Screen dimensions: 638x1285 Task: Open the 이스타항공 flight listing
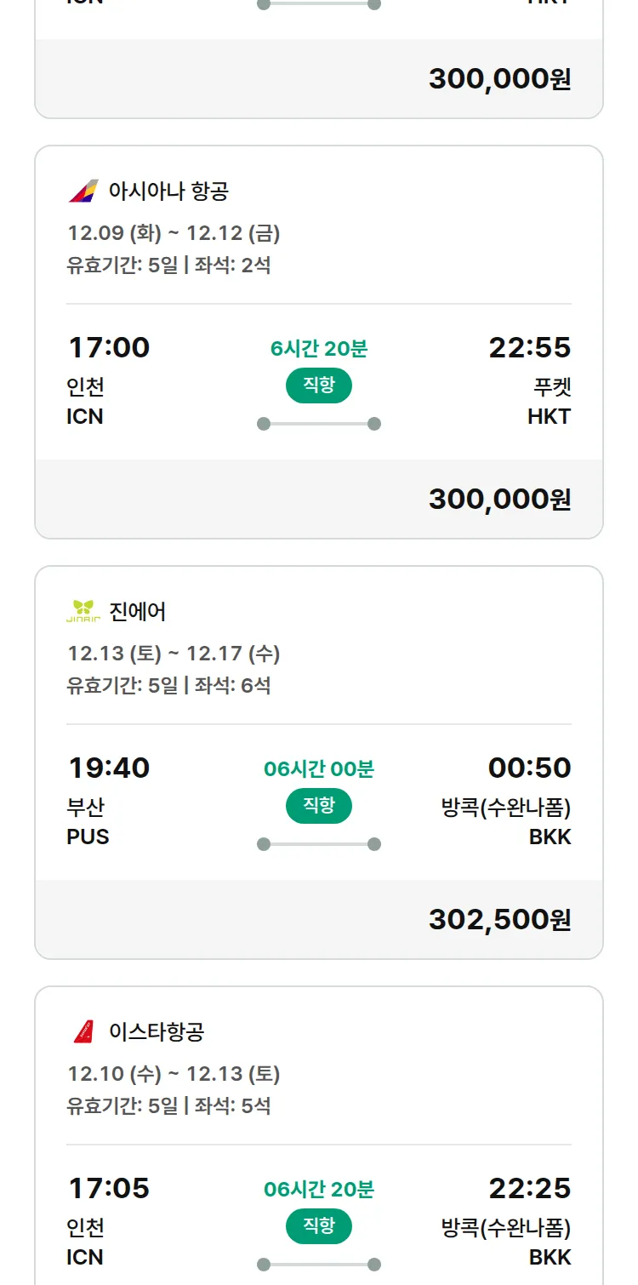pyautogui.click(x=157, y=1031)
